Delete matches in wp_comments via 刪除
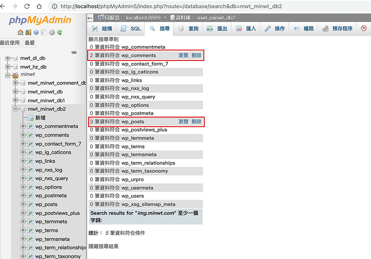Screen dimensions: 371x259 pyautogui.click(x=196, y=55)
